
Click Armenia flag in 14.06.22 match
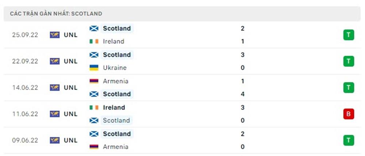[x=94, y=81]
